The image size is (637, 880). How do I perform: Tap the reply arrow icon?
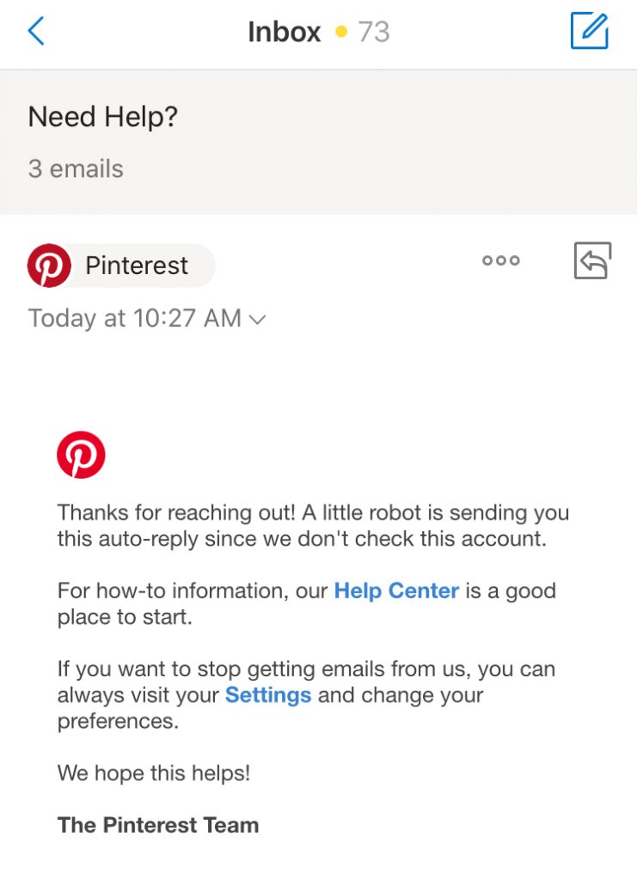coord(592,261)
